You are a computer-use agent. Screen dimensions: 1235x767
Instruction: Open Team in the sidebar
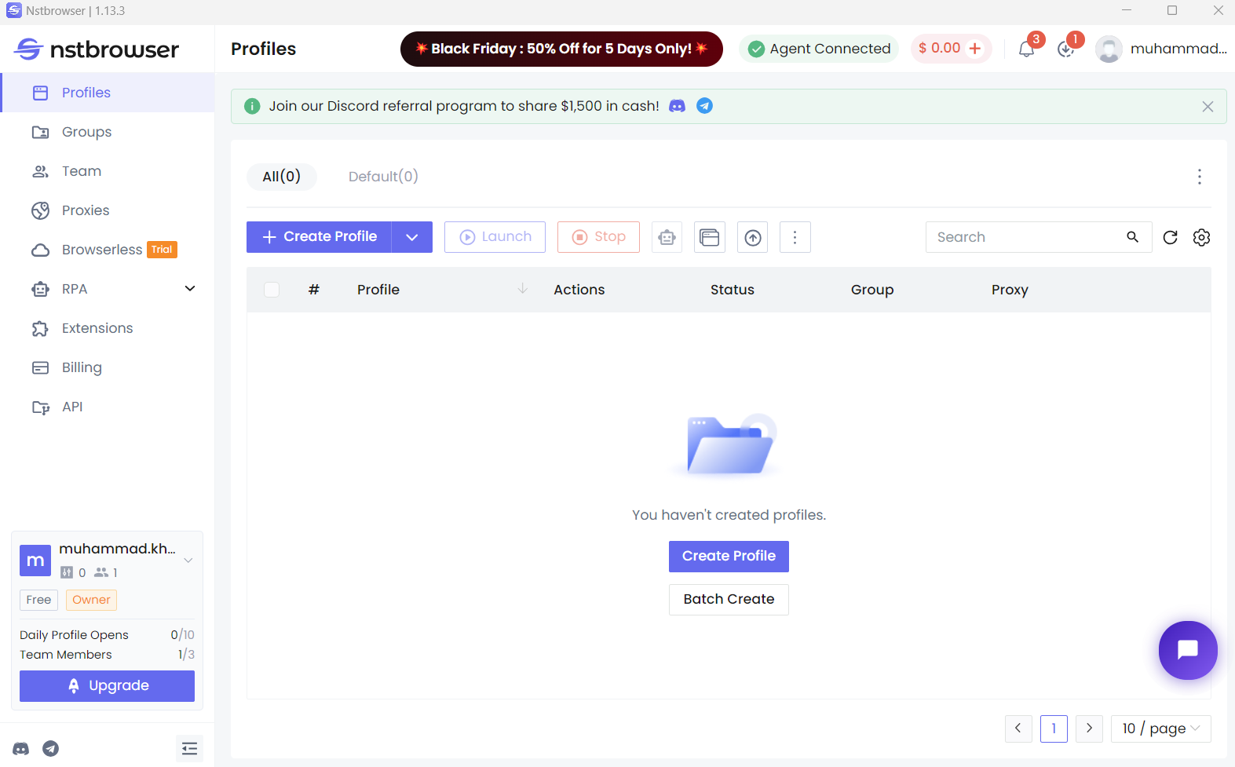[x=108, y=171]
